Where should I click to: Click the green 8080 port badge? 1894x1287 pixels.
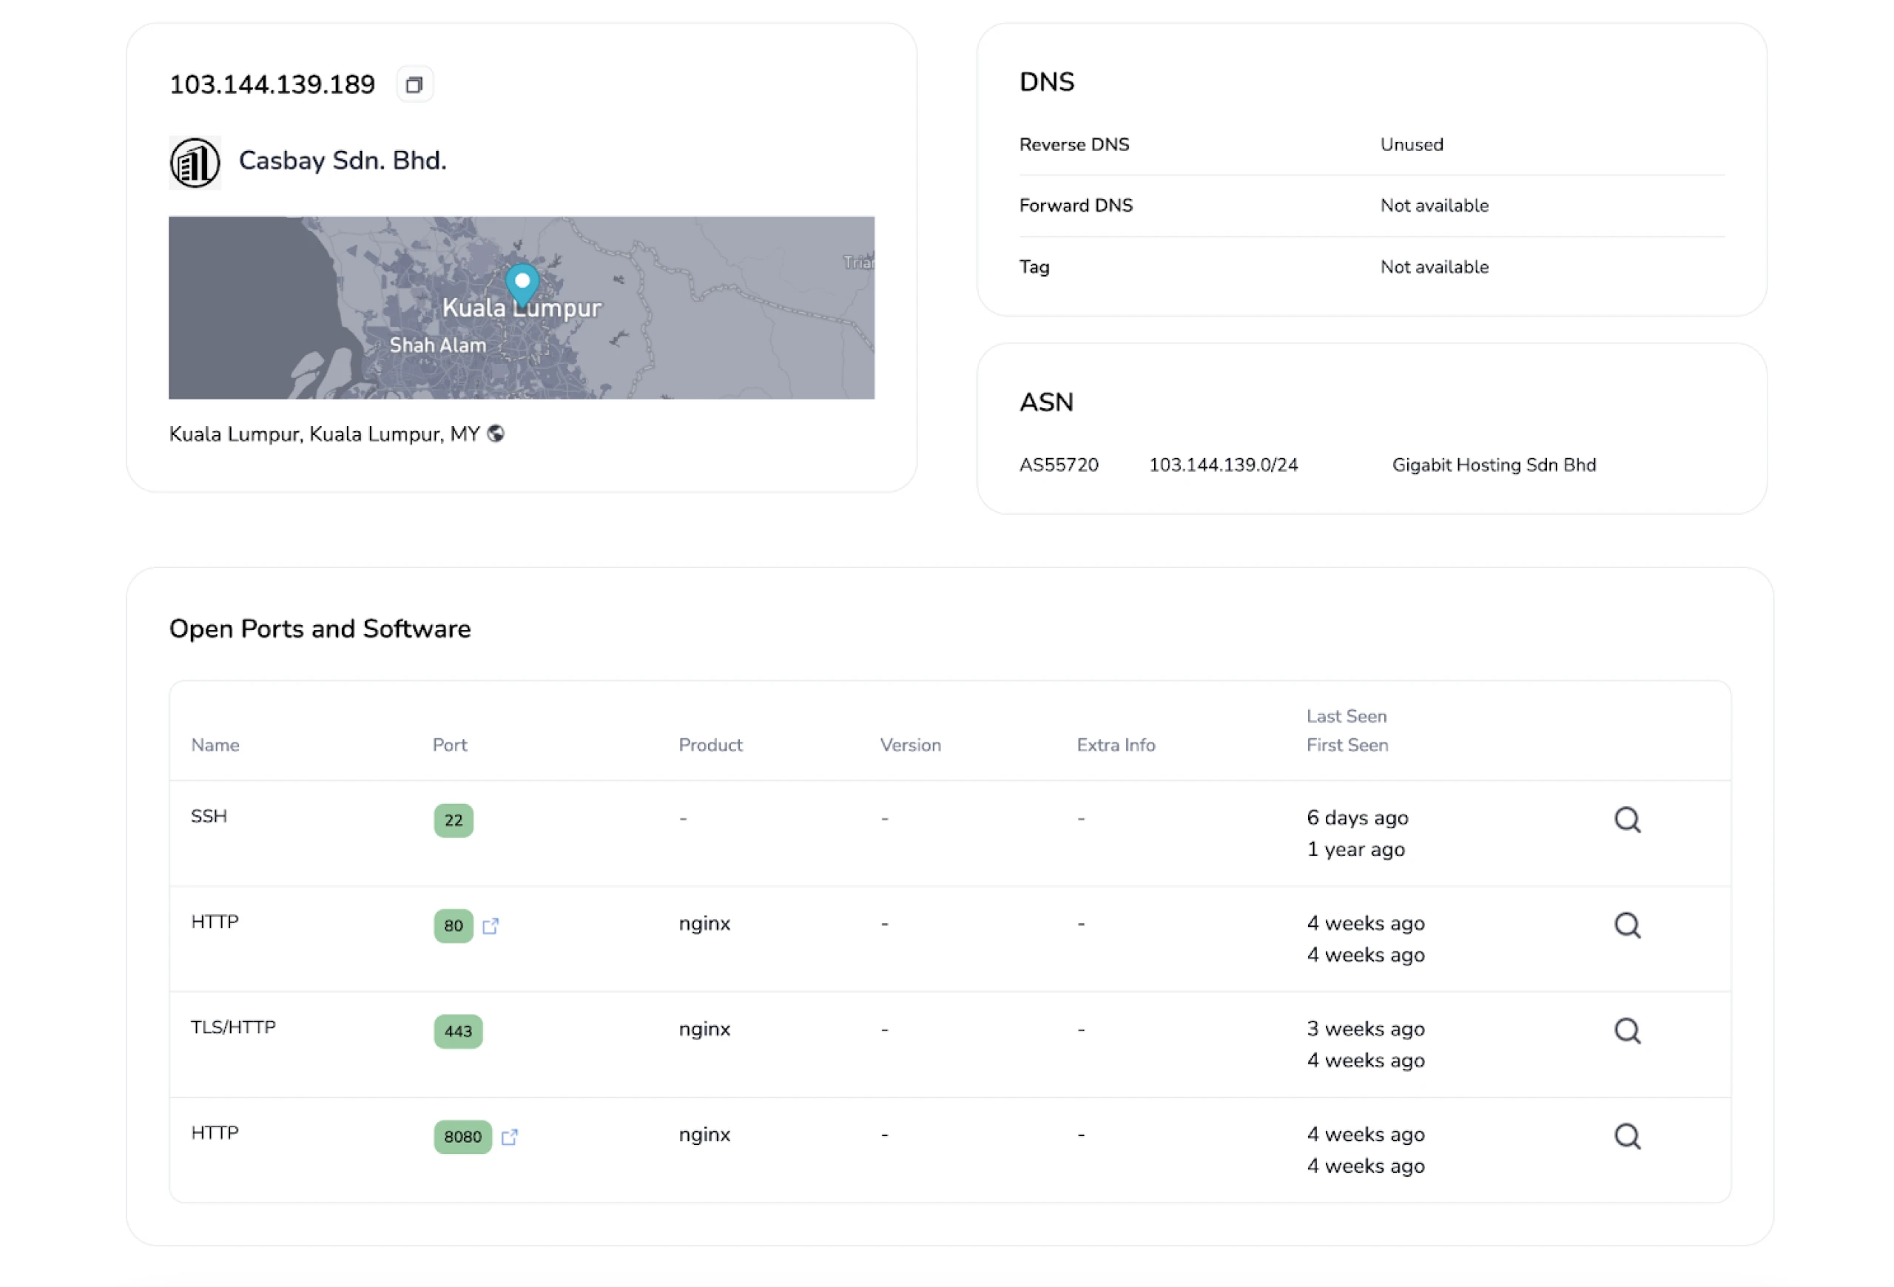pyautogui.click(x=462, y=1137)
